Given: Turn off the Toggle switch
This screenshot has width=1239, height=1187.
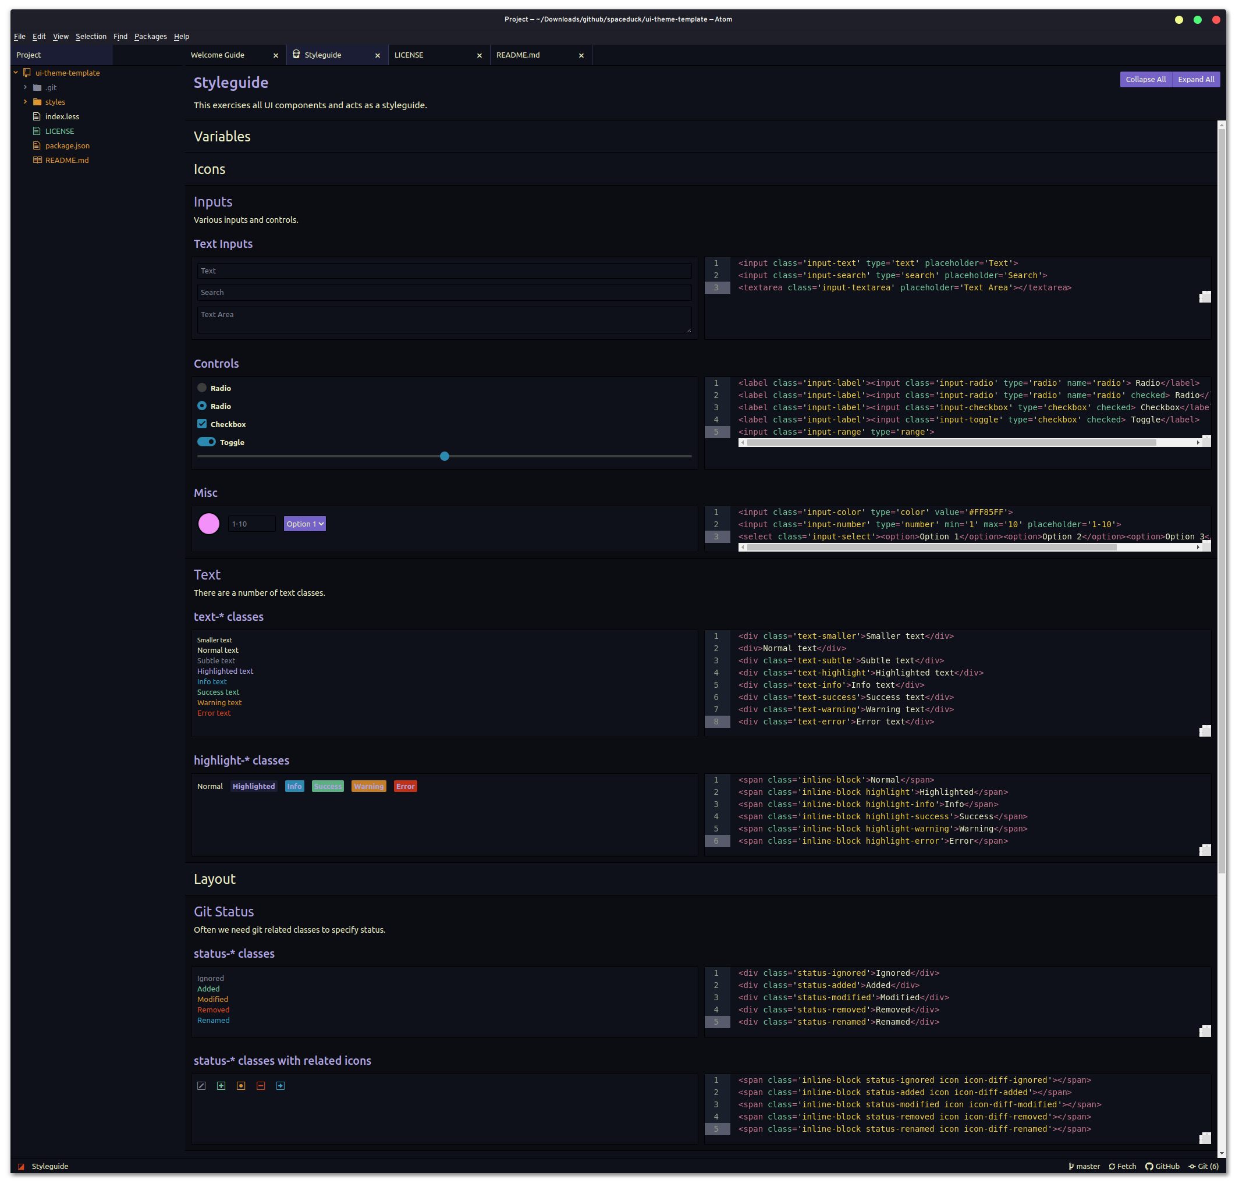Looking at the screenshot, I should tap(207, 442).
